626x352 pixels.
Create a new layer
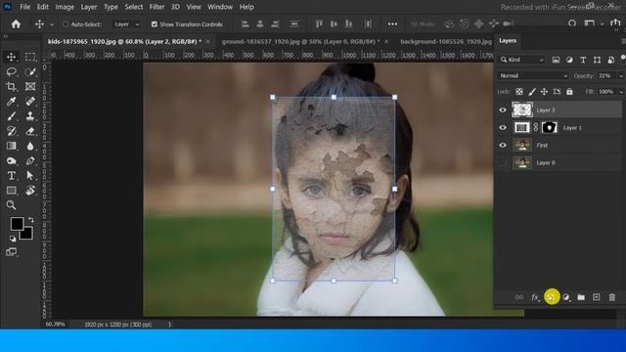click(596, 297)
